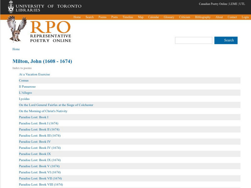Follow the UTL link in the header
The image size is (251, 188).
(x=242, y=4)
